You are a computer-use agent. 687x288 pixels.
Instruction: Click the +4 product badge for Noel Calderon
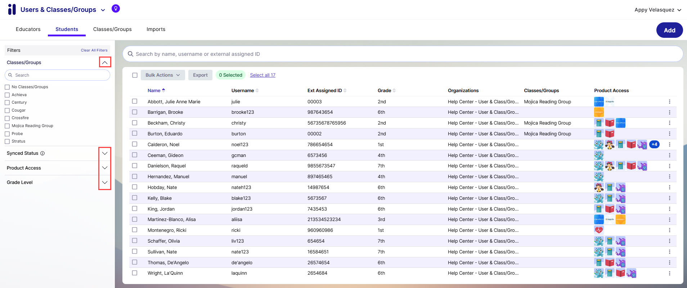(x=654, y=144)
